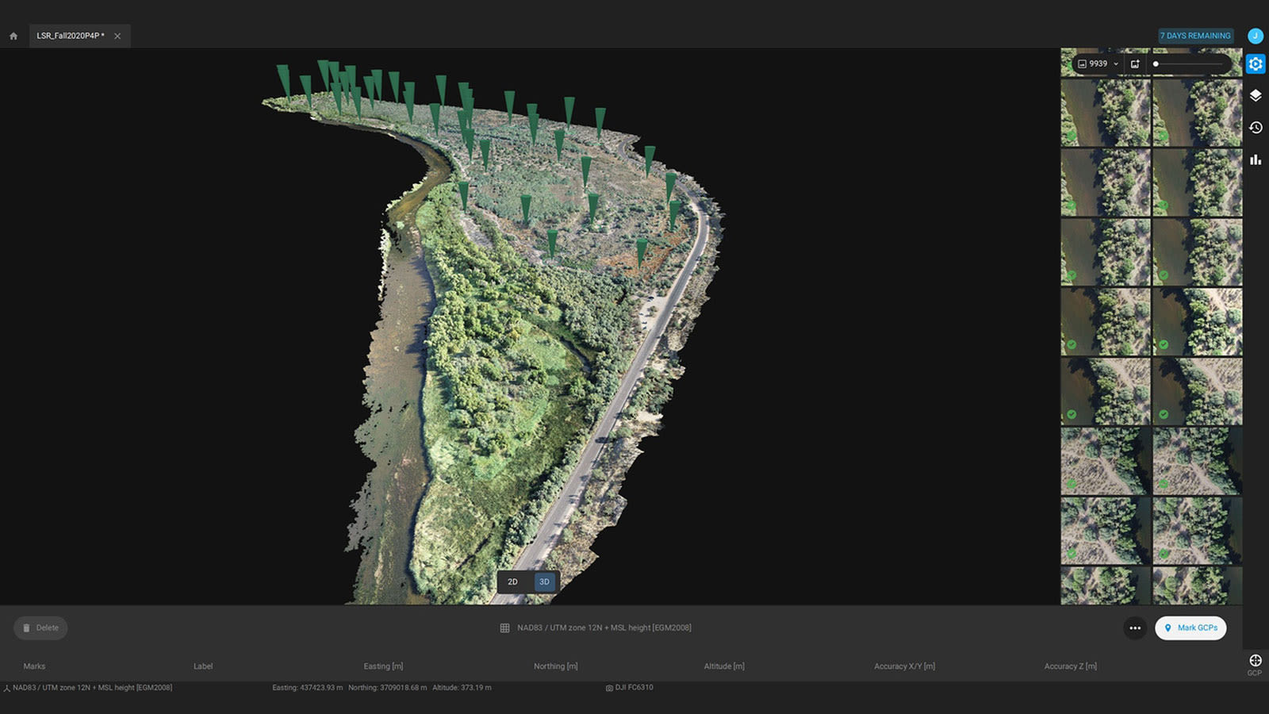Switch the viewer to 2D mode
Image resolution: width=1269 pixels, height=714 pixels.
[x=512, y=582]
